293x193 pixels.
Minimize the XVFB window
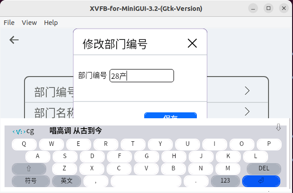(x=253, y=8)
